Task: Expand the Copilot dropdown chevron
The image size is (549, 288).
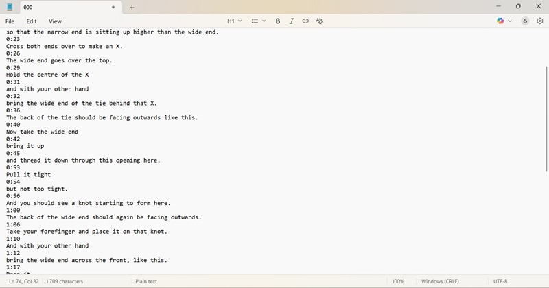Action: tap(510, 21)
